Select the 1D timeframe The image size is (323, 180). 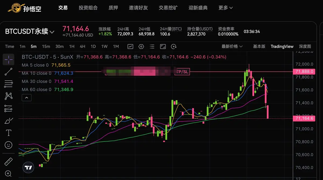pyautogui.click(x=93, y=46)
